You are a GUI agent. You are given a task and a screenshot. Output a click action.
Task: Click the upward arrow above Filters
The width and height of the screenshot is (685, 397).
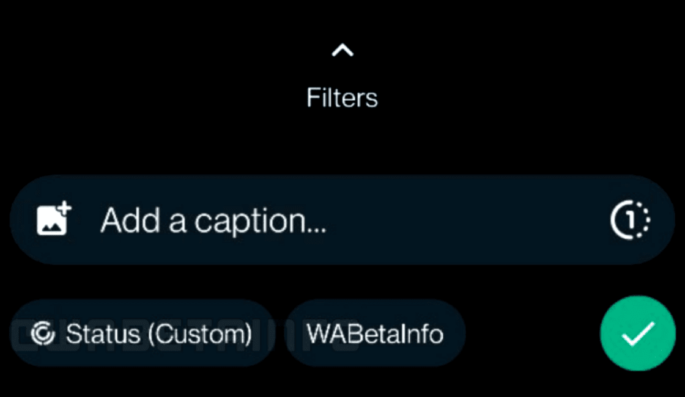coord(342,51)
